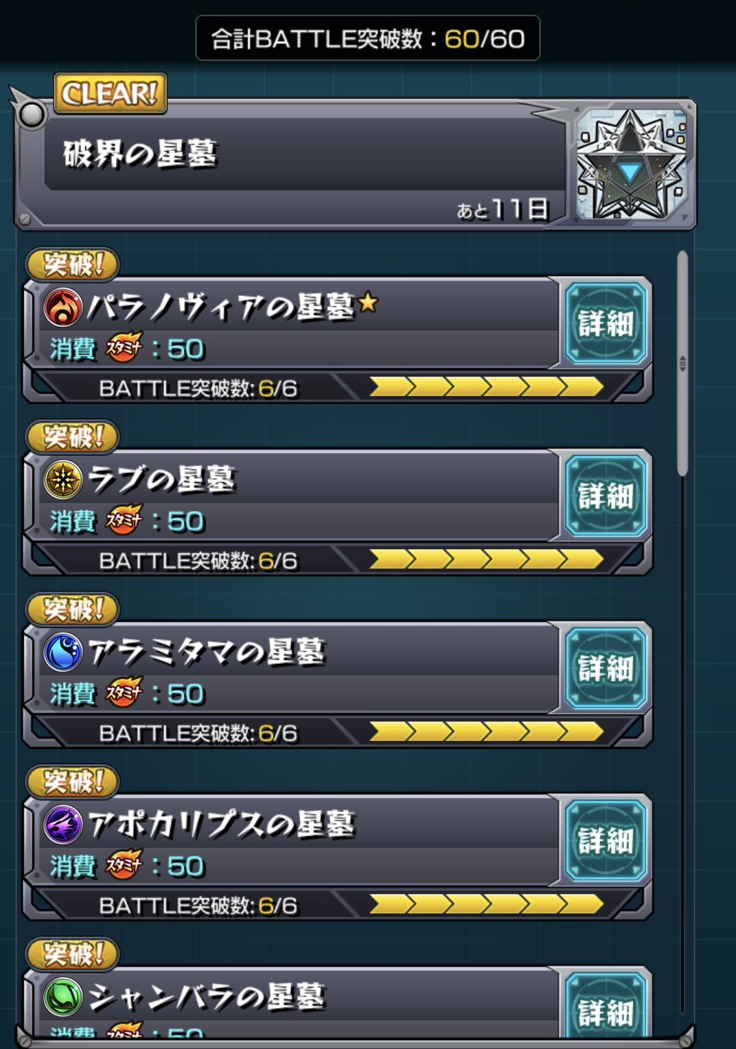Select the アラミタマの星墓 quest entry

[x=292, y=667]
